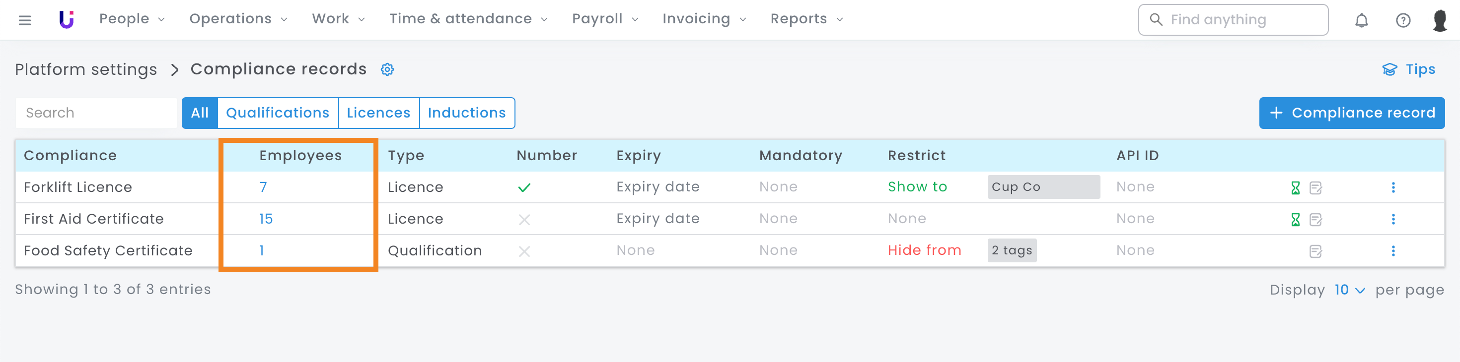Add a new Compliance record
Image resolution: width=1460 pixels, height=362 pixels.
[x=1351, y=113]
